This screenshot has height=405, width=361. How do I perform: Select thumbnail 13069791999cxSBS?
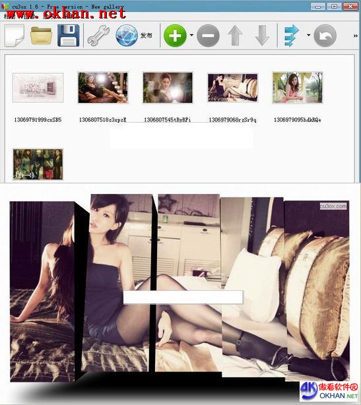(x=38, y=88)
